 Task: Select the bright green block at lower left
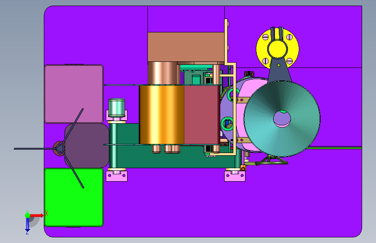pyautogui.click(x=74, y=198)
